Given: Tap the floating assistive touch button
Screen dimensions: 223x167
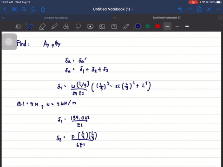Looking at the screenshot, I should (9, 42).
